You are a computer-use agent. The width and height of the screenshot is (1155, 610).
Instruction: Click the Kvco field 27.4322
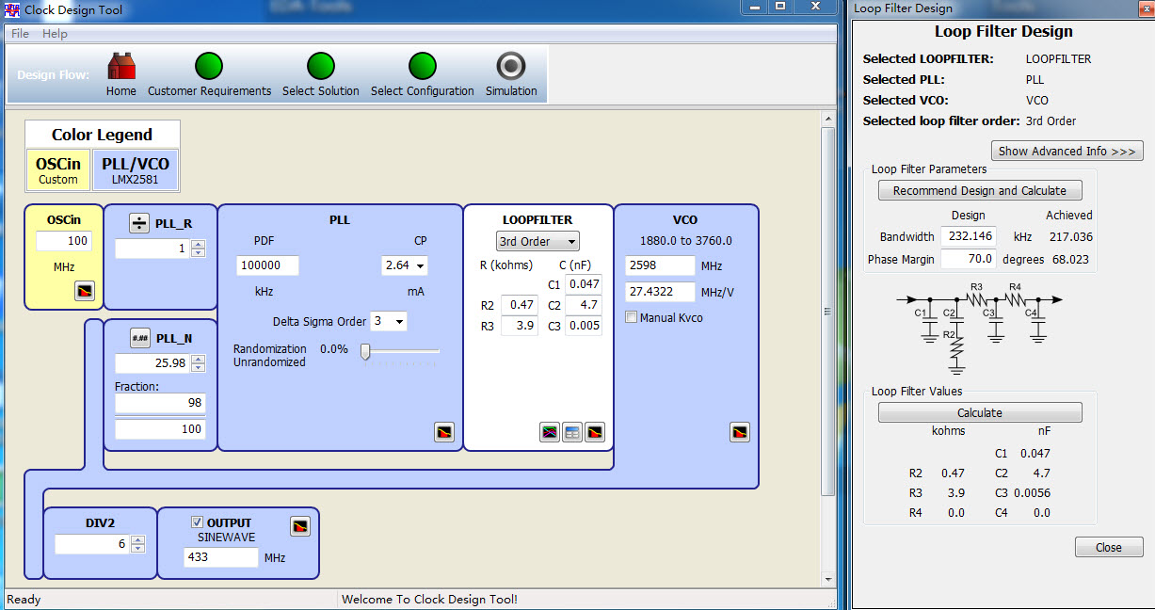point(660,292)
